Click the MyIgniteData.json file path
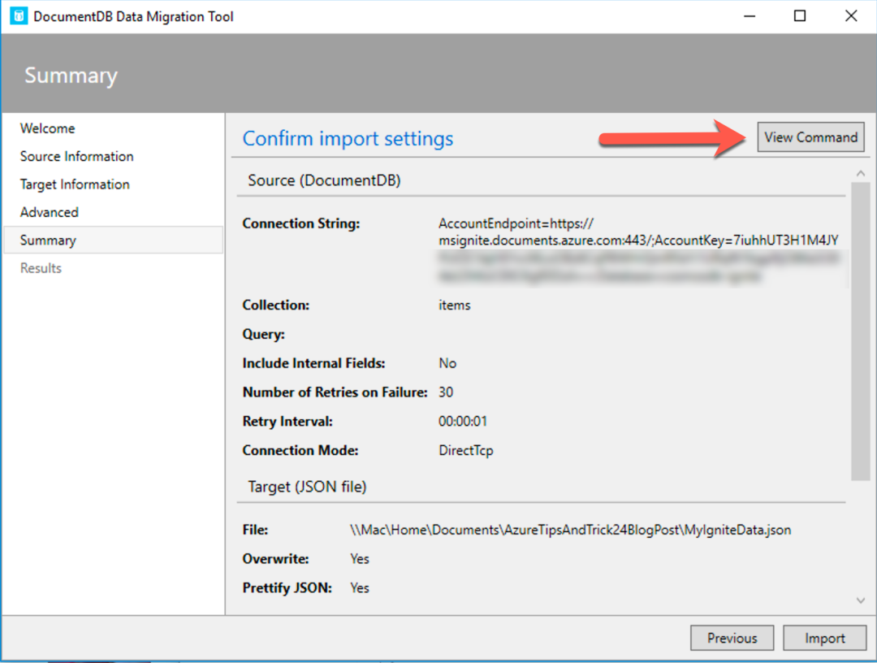This screenshot has width=877, height=663. pos(570,530)
